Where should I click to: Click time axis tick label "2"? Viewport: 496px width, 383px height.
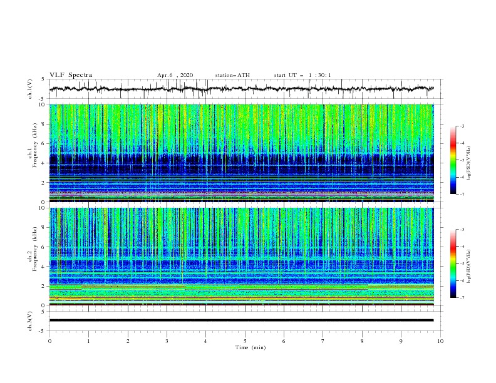point(128,341)
